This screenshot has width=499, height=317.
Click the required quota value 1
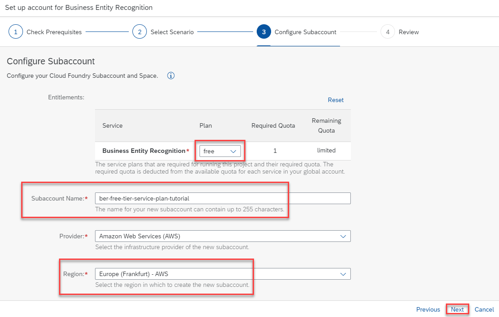(275, 151)
